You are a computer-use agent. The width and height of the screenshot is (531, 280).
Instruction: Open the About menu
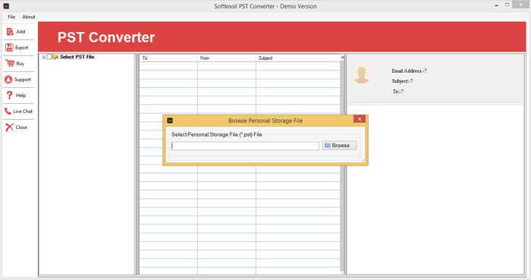coord(29,17)
